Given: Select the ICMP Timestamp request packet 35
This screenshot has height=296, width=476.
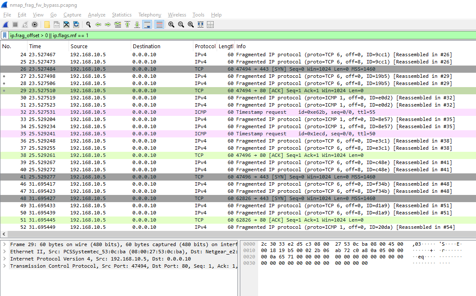Looking at the screenshot, I should [127, 134].
